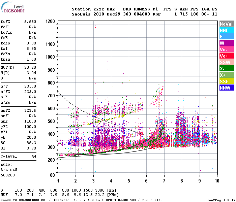Viewport: 236px width, 202px height.
Task: Click the yE value 20.0
Action: pyautogui.click(x=31, y=137)
